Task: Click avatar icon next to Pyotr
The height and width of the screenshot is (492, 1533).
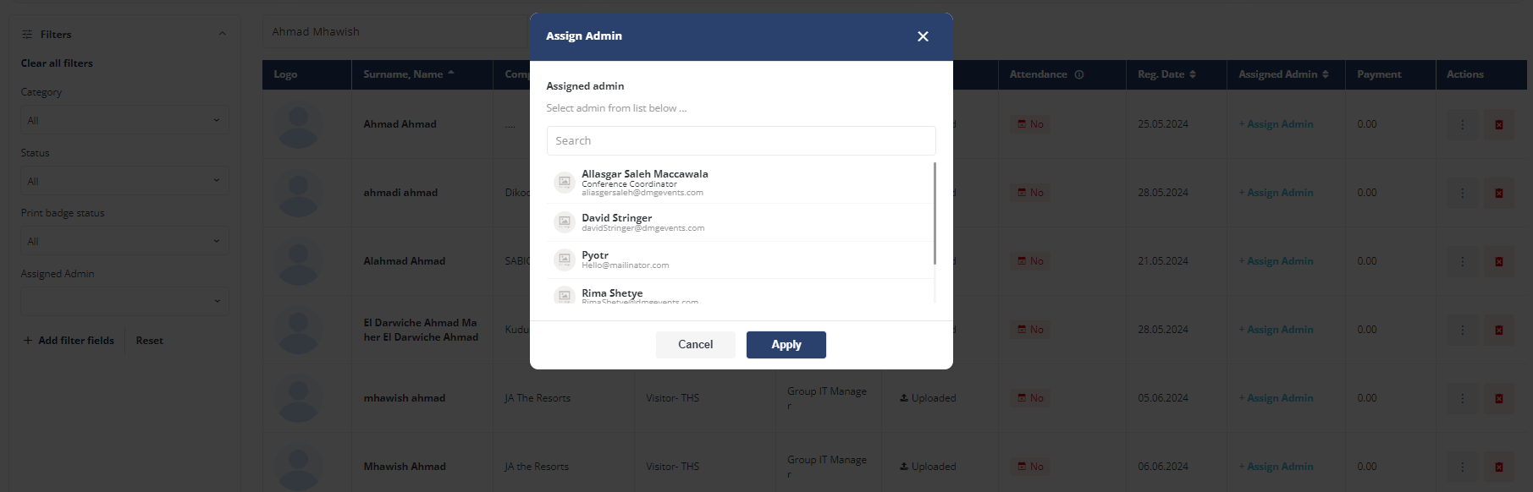Action: click(x=564, y=260)
